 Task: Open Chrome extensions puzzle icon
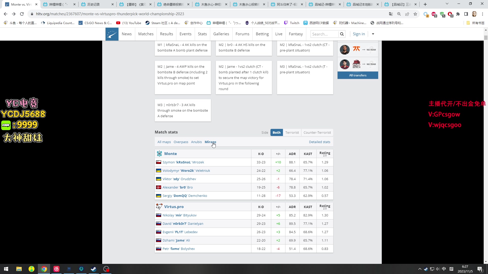point(458,14)
